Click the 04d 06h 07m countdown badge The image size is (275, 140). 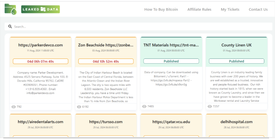tap(41, 61)
